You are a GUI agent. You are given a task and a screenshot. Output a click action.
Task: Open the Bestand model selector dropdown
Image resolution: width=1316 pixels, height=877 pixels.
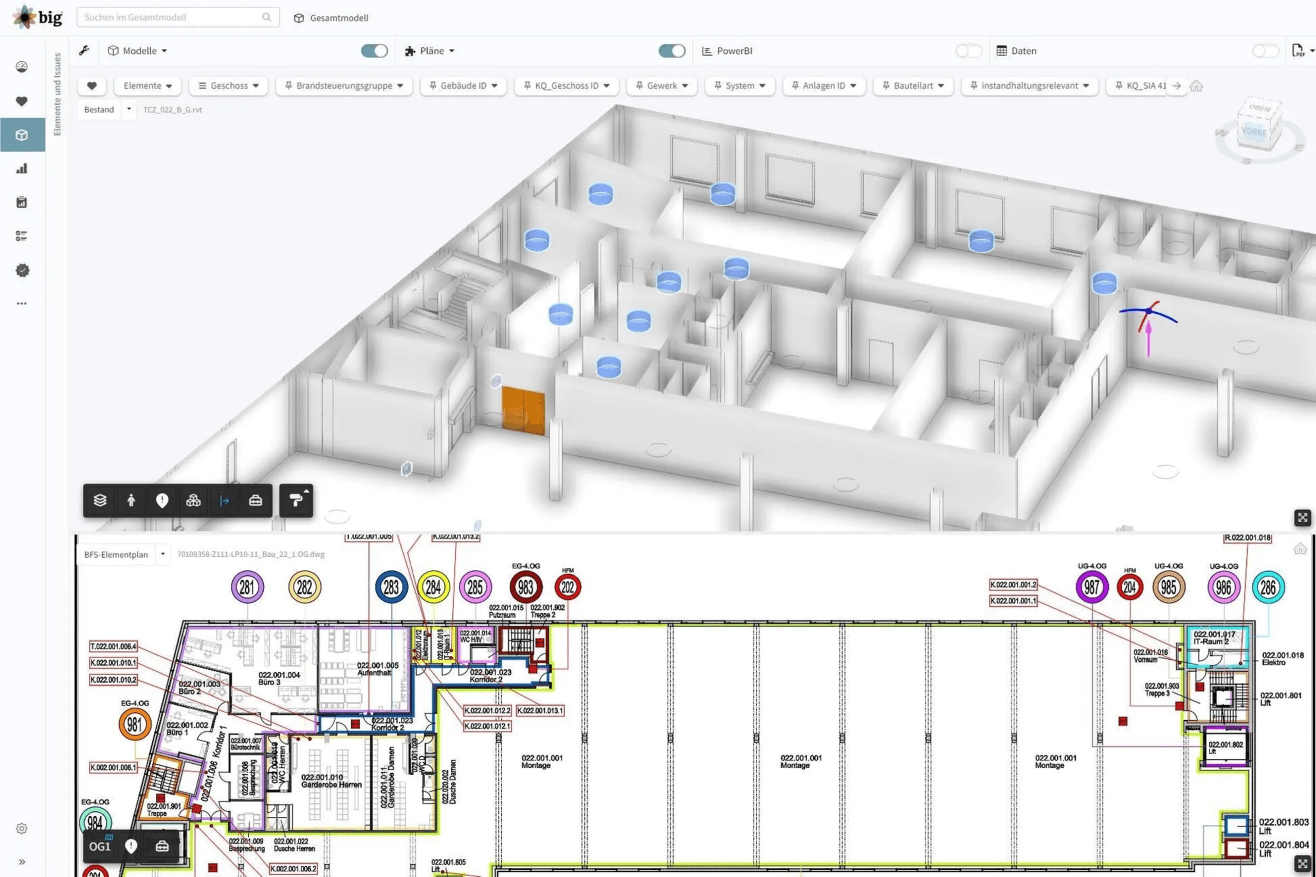tap(129, 109)
